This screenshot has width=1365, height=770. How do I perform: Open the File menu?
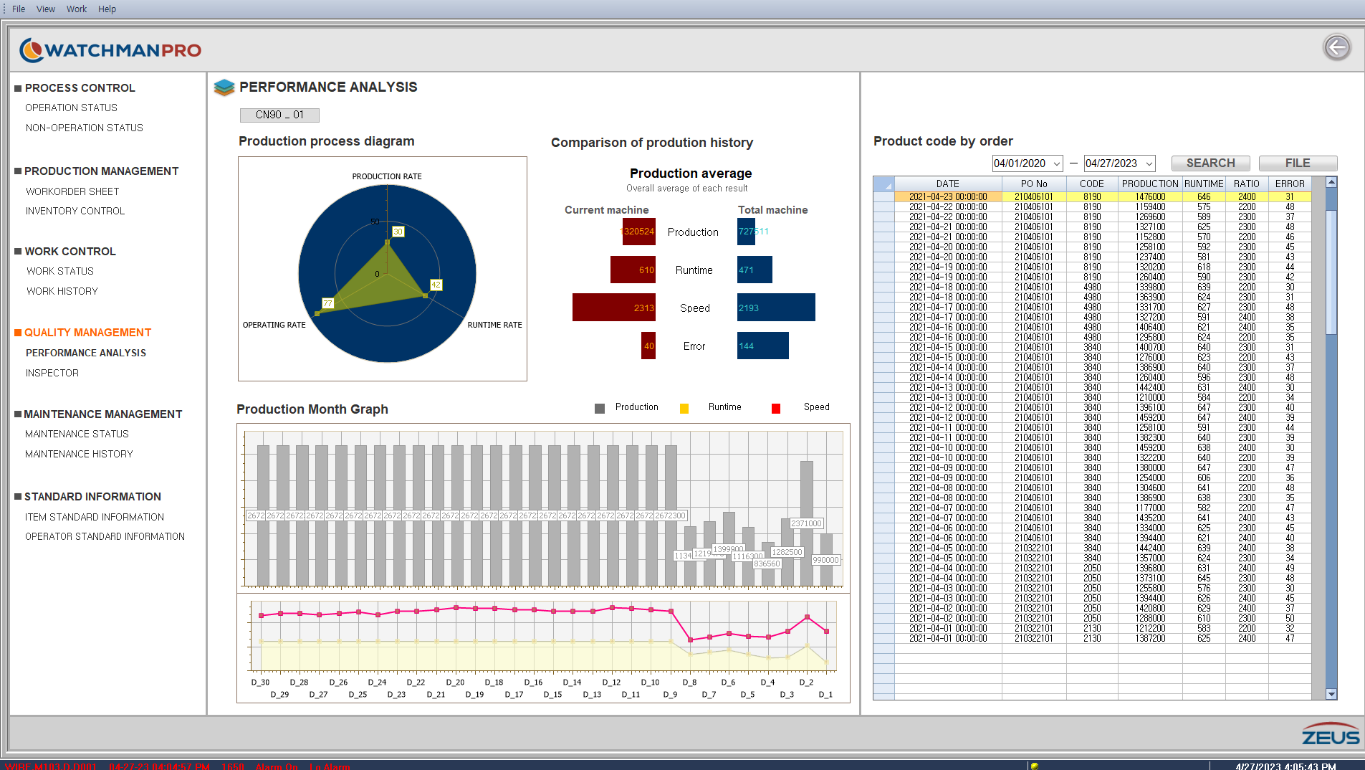pos(19,9)
